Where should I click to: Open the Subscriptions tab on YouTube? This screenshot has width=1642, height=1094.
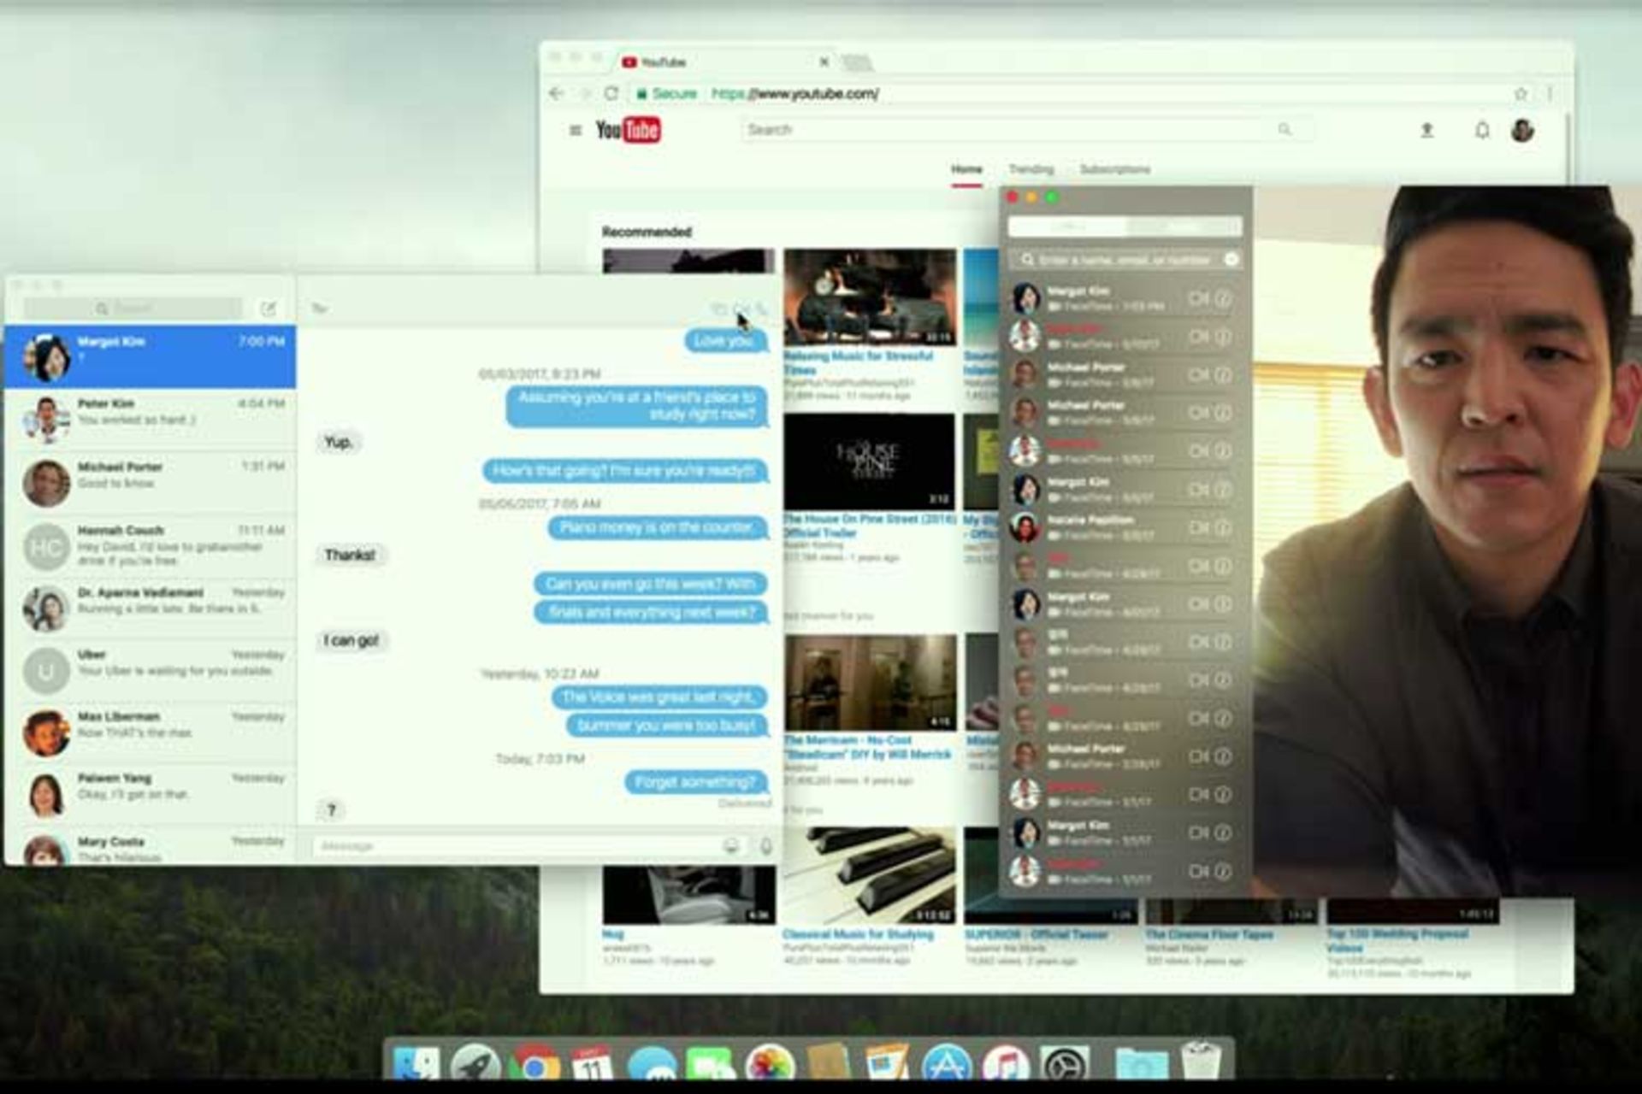(x=1114, y=169)
